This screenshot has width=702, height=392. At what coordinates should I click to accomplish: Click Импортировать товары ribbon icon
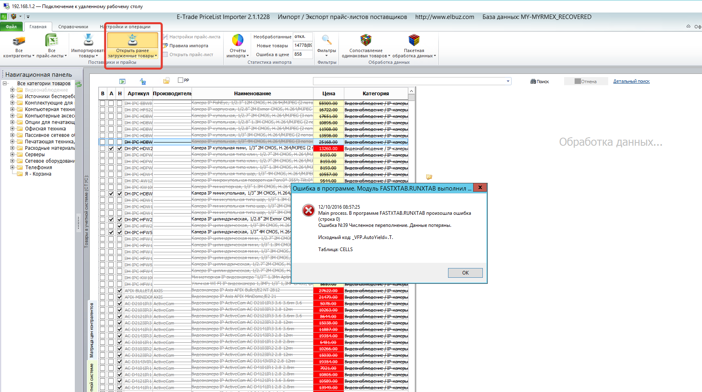pos(88,40)
